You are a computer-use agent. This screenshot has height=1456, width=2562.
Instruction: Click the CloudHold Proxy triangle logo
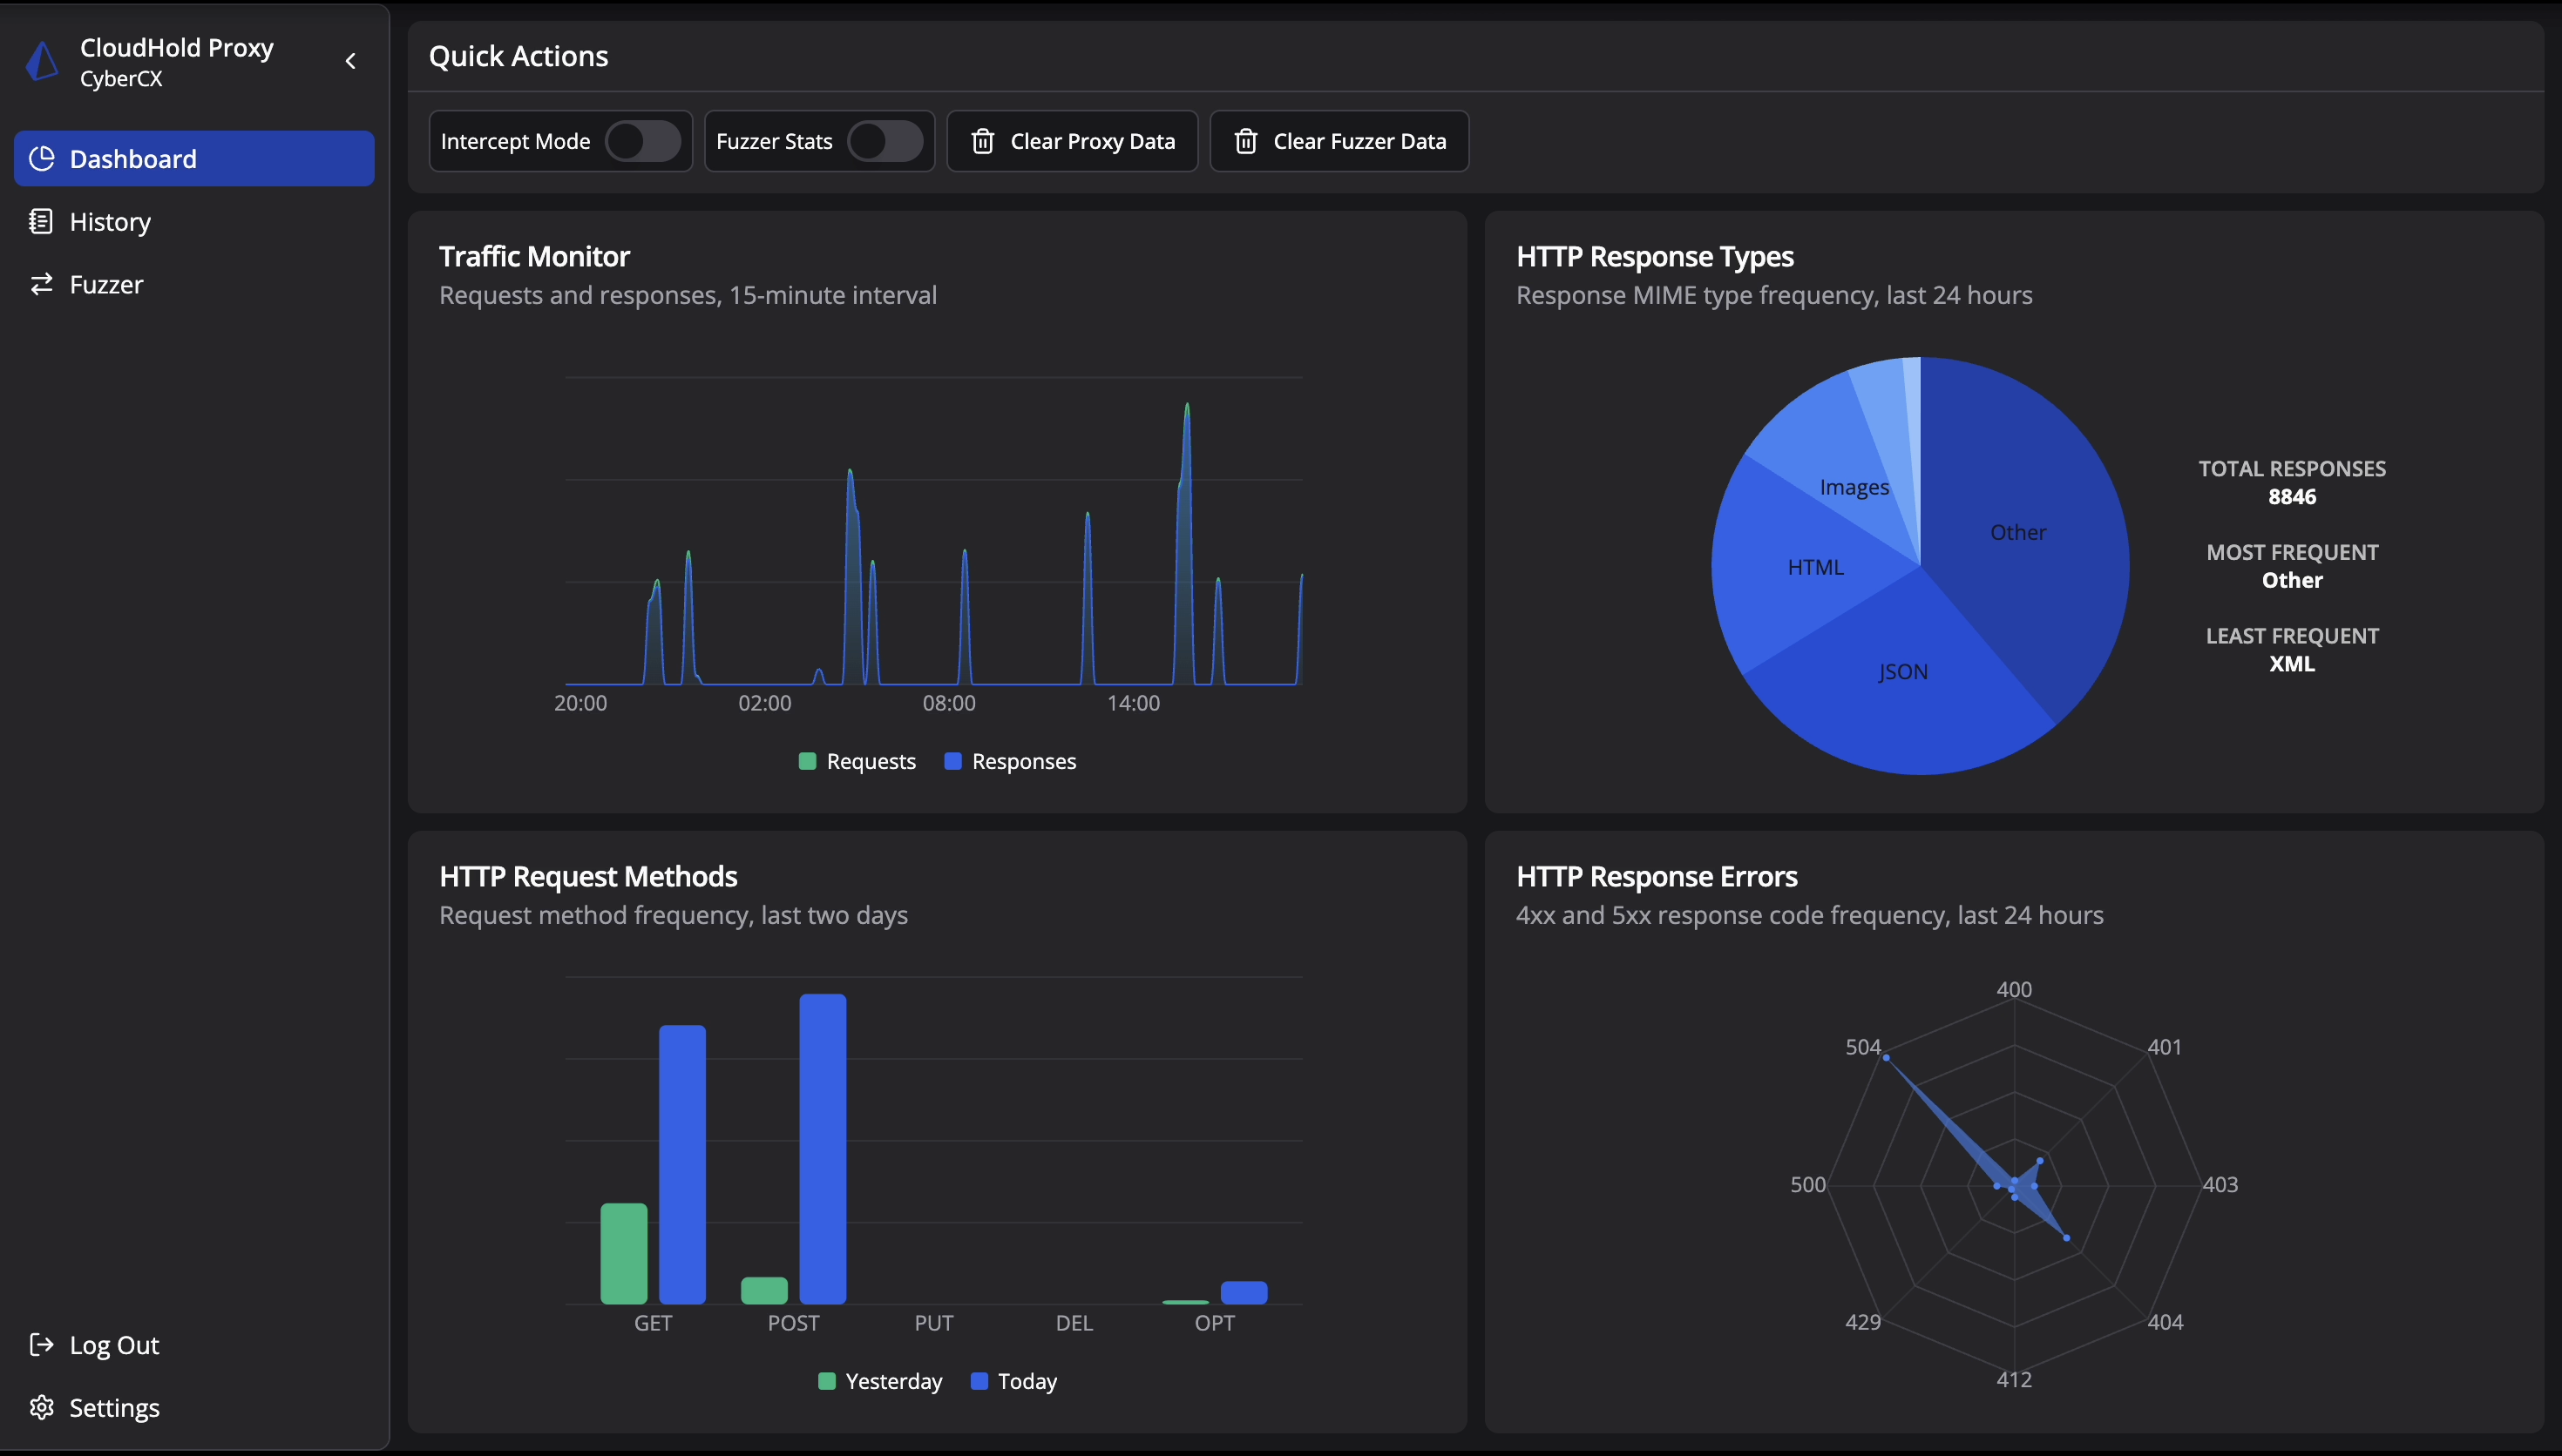click(x=41, y=61)
